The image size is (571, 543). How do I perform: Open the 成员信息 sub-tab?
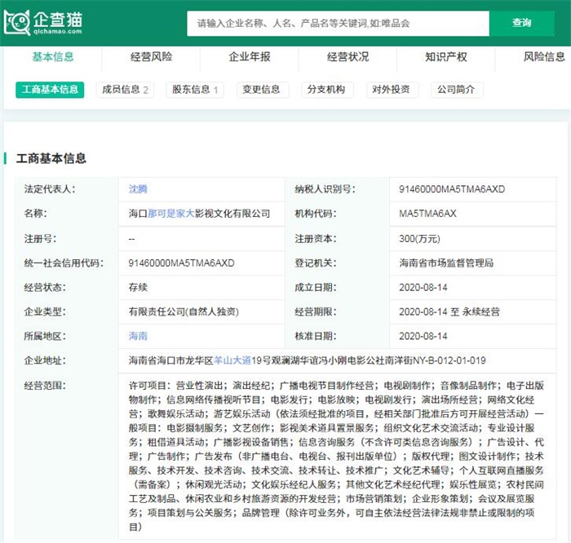point(125,90)
